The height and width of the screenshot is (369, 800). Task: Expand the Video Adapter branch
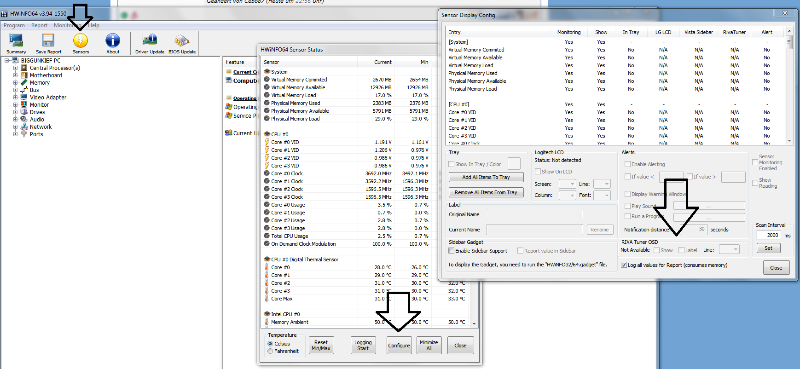pos(16,98)
